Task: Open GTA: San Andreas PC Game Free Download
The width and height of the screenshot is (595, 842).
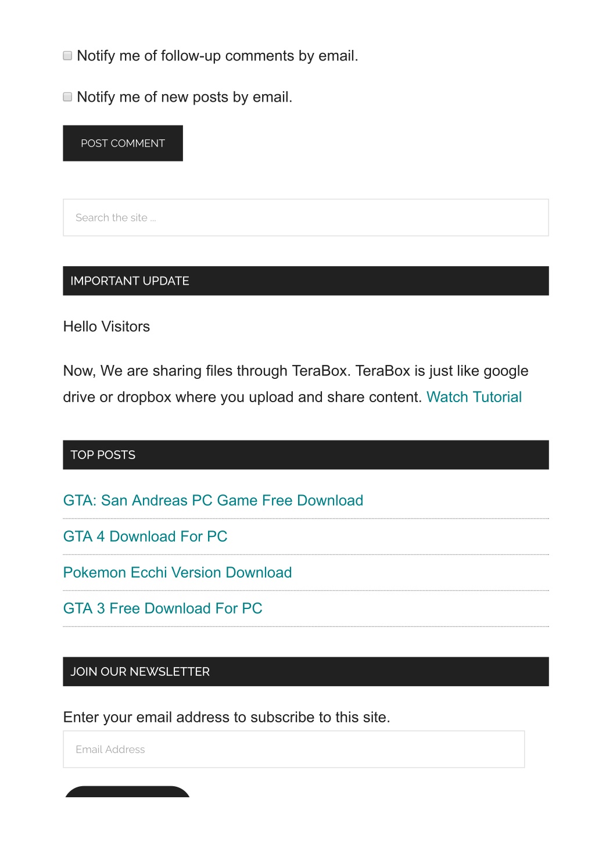Action: click(x=213, y=501)
